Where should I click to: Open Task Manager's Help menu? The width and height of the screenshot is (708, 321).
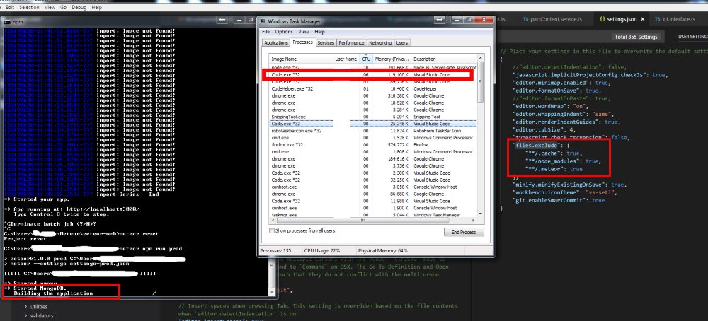pos(320,32)
